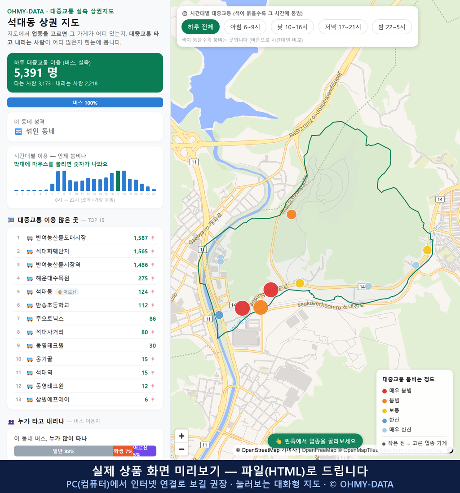Click the bus icon beside 반여농산물도매시장
Screen dimensions: 460x493
tap(30, 238)
